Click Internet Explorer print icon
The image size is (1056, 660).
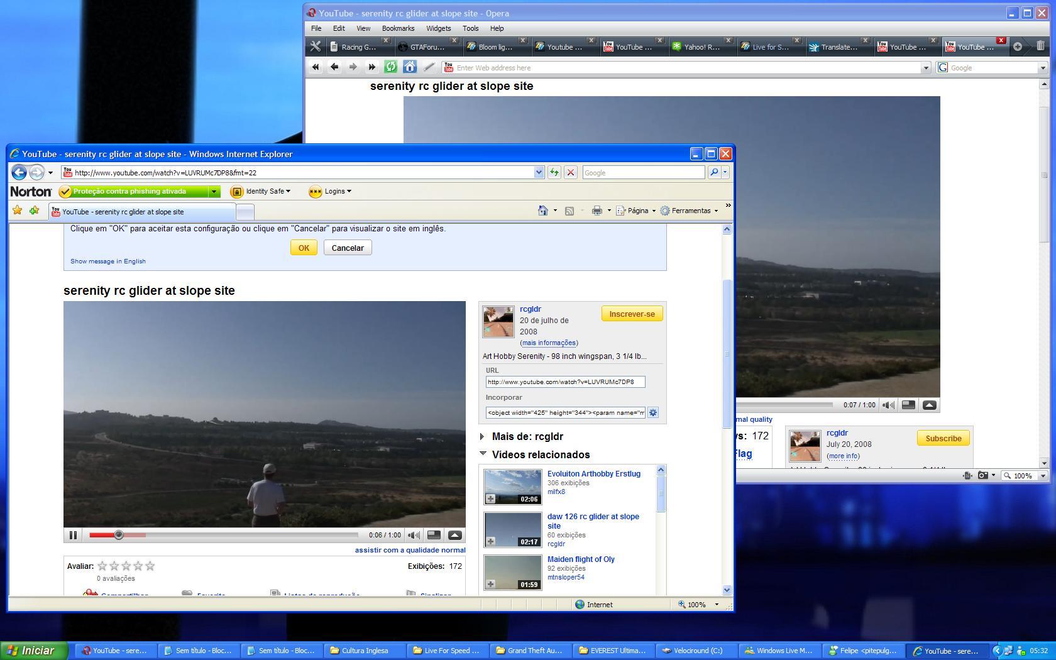[x=597, y=211]
